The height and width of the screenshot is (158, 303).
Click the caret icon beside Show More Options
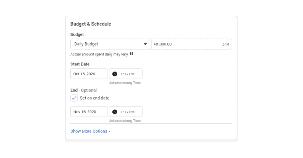tap(110, 131)
